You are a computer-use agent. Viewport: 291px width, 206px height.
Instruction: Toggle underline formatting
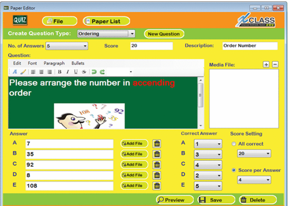[x=76, y=72]
